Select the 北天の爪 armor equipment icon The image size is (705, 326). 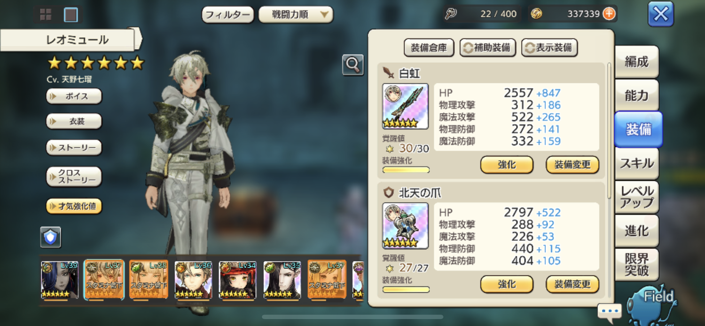click(406, 226)
